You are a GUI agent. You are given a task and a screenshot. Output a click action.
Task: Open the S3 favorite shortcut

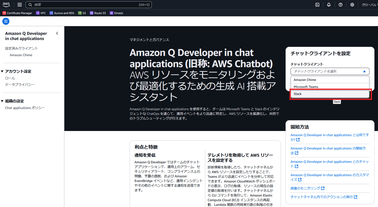[82, 13]
